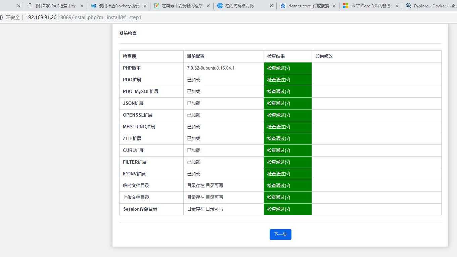This screenshot has height=257, width=457.
Task: Click the blue C favicon on 在线代码格式化 tab
Action: (x=220, y=6)
